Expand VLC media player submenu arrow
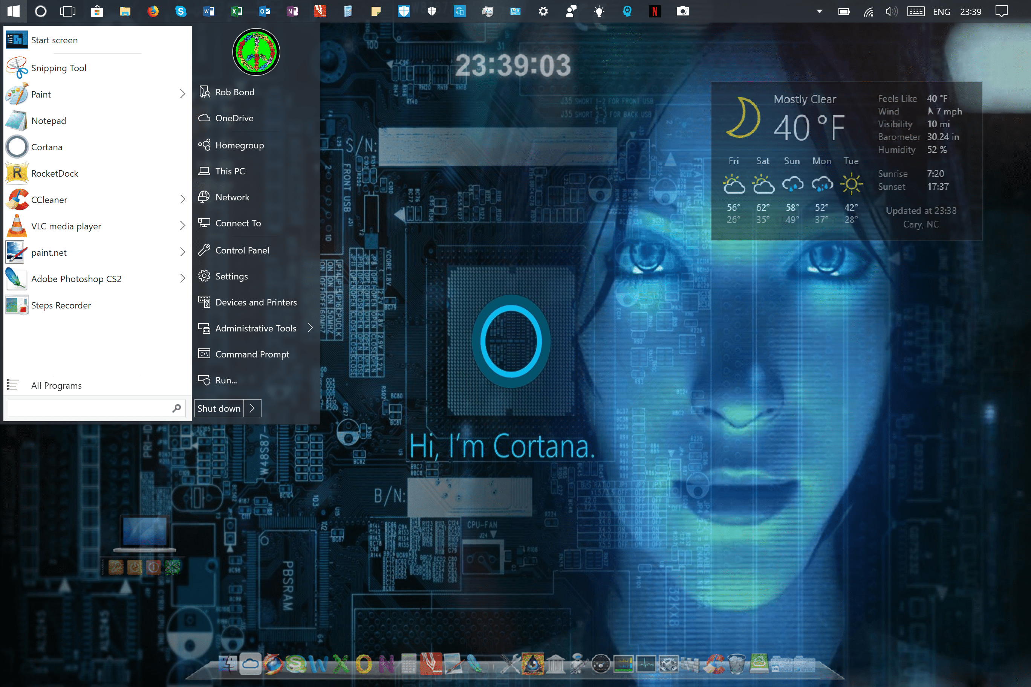 tap(182, 226)
